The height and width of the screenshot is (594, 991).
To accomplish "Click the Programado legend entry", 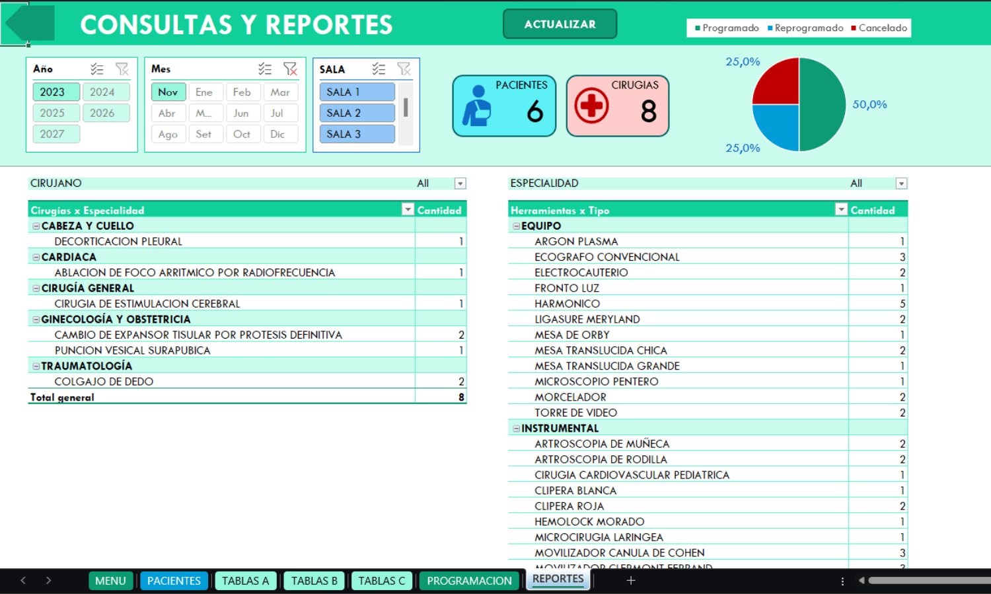I will [x=727, y=28].
